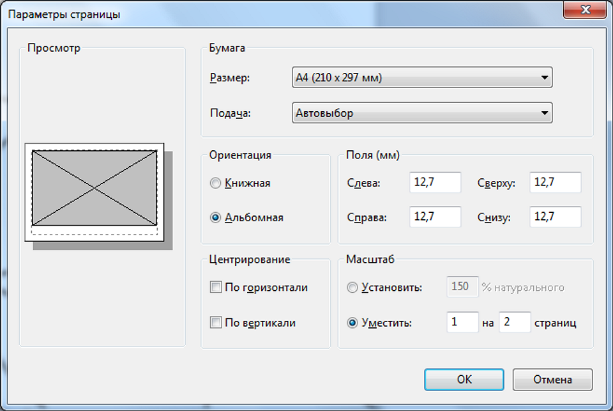Choose the Уместить fit-to-pages radio button

pyautogui.click(x=352, y=323)
